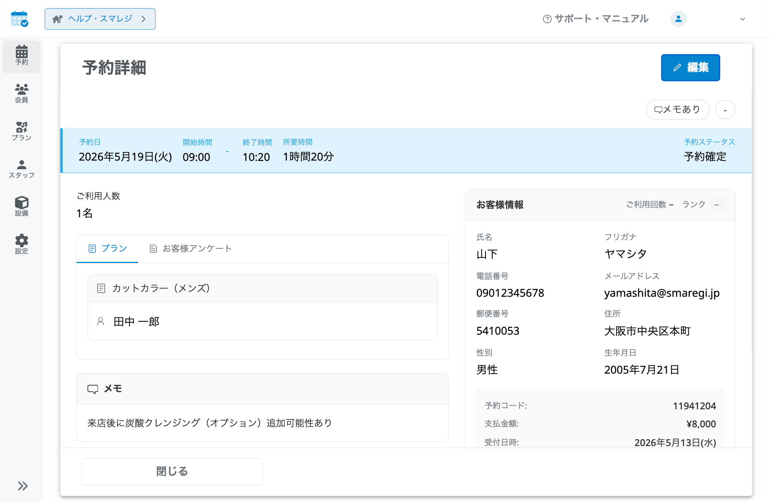This screenshot has height=502, width=769.
Task: Click the ヘルプ・スマレジ store breadcrumb button
Action: 100,19
